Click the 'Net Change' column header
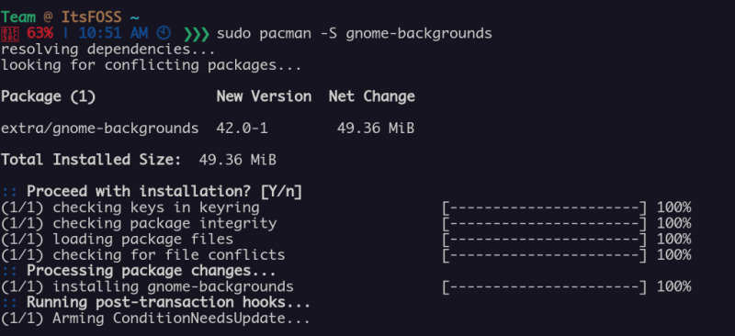This screenshot has height=336, width=735. pyautogui.click(x=372, y=96)
